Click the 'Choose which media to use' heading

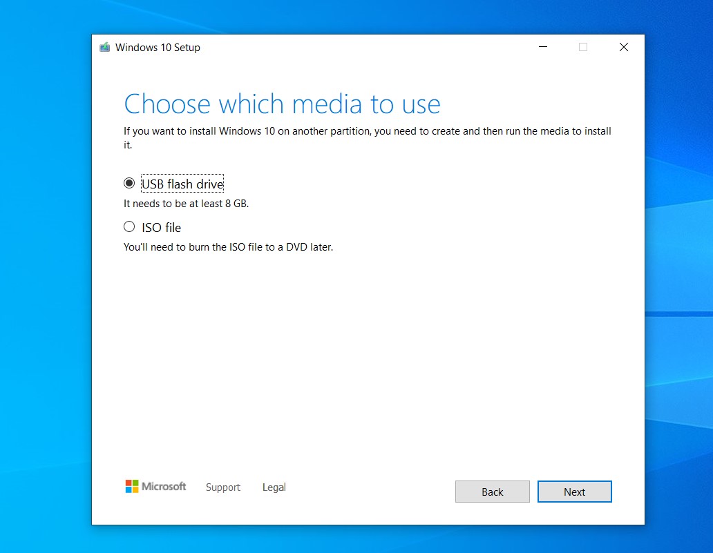(282, 104)
